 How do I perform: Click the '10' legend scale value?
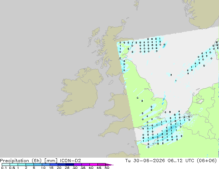(43, 168)
